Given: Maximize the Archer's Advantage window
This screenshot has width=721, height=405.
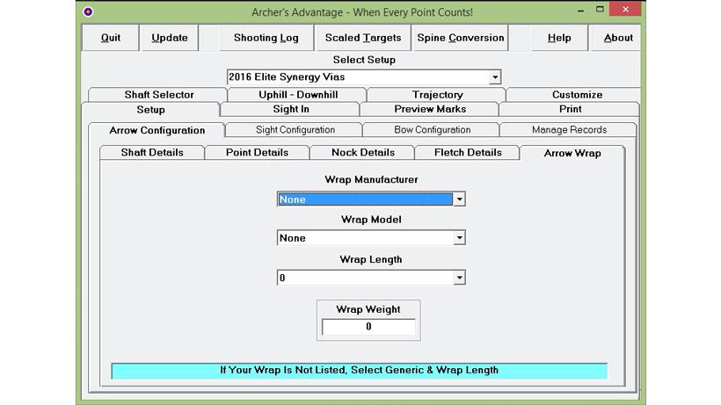Looking at the screenshot, I should [x=600, y=9].
